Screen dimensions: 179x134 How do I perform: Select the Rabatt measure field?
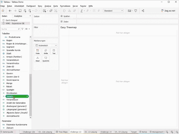(9, 86)
